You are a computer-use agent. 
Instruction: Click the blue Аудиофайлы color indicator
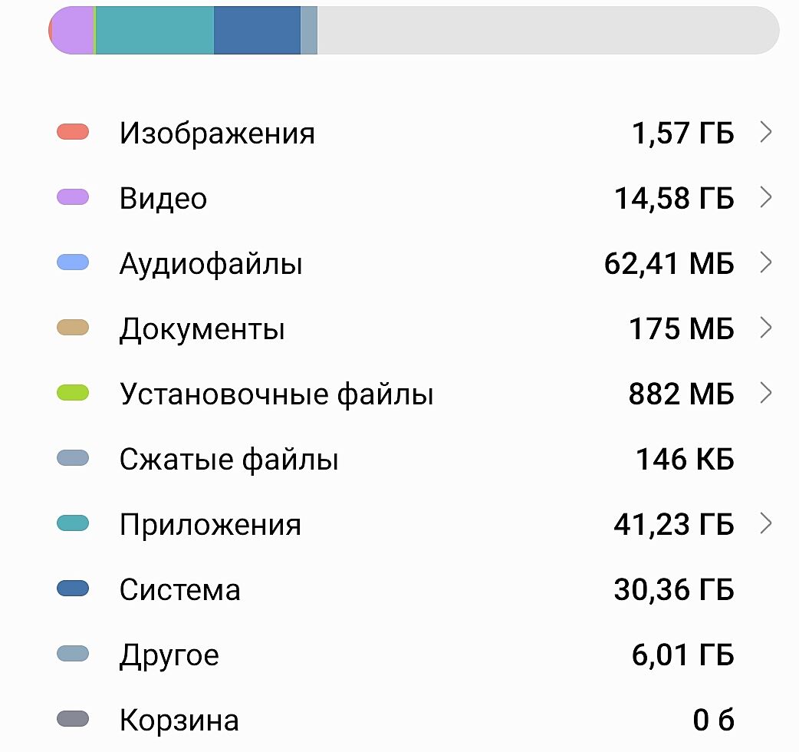pos(73,263)
